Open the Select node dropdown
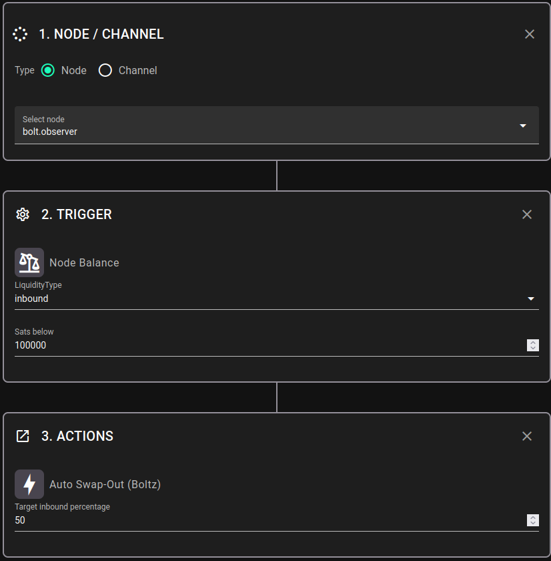 277,126
